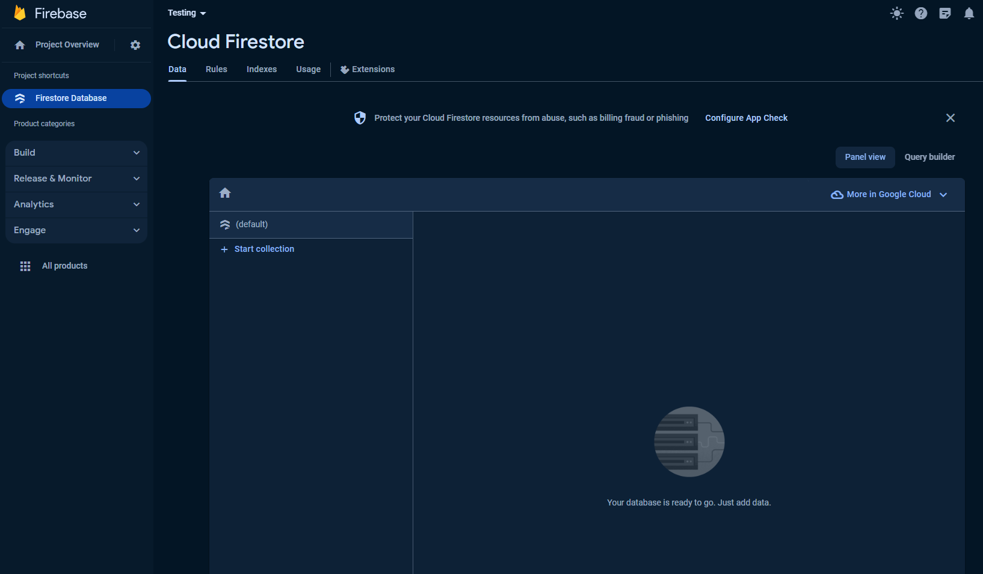Click the Firebase flame logo
This screenshot has width=983, height=574.
click(20, 13)
